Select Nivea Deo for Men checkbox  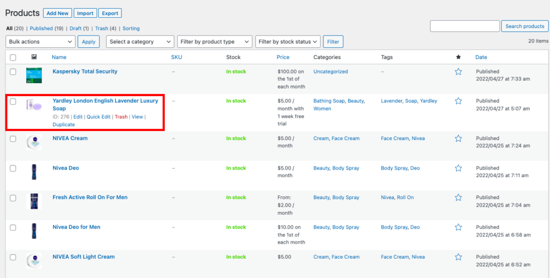coord(13,228)
